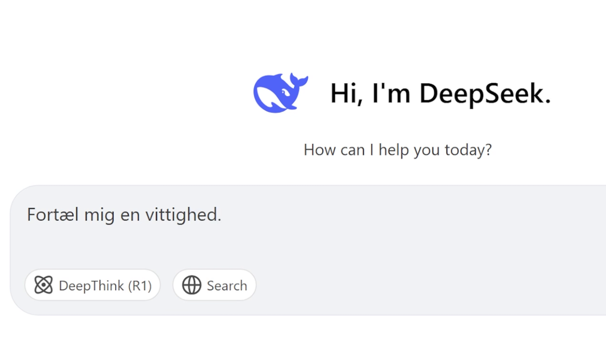Viewport: 606px width, 341px height.
Task: Click "How can I help you today?" text
Action: (x=398, y=150)
